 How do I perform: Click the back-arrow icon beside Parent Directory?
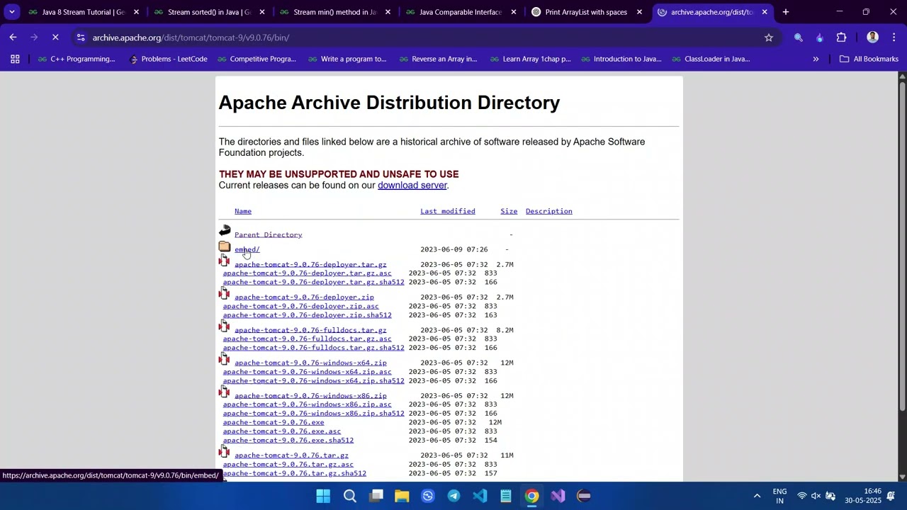point(225,231)
